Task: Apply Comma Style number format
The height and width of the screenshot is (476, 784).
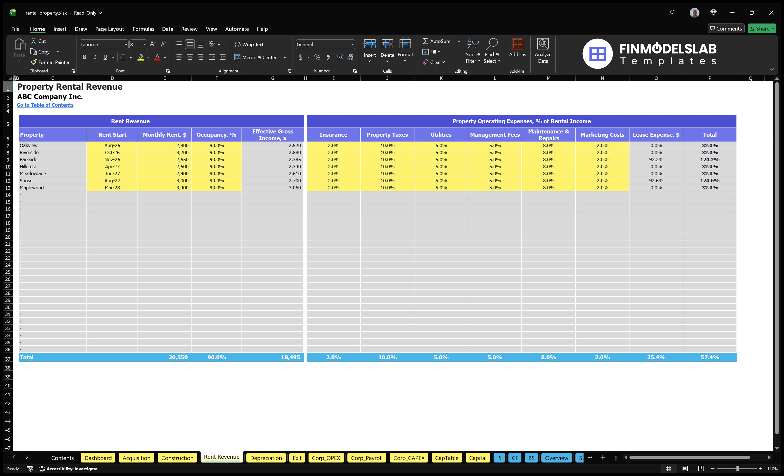Action: [328, 57]
